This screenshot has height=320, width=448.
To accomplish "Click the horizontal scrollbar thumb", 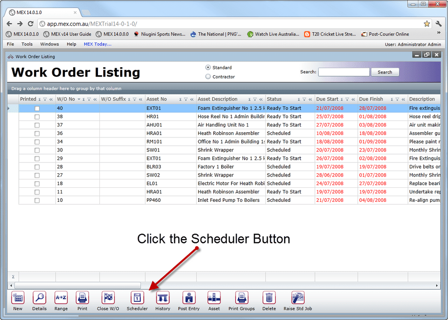I will [x=78, y=285].
